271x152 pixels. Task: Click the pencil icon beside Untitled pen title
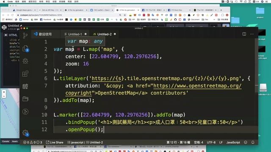coord(21,25)
